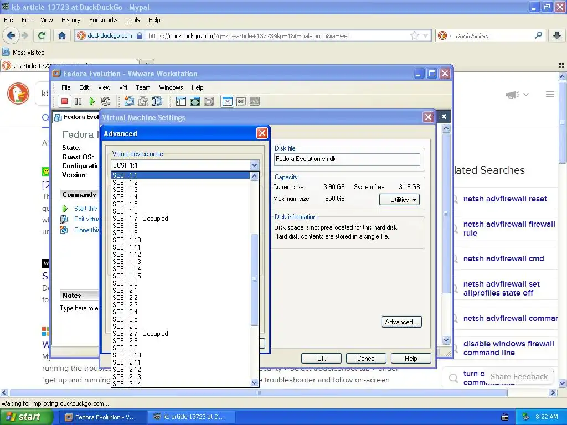Screen dimensions: 567x425
Task: Collapse the Virtual device node dropdown arrow
Action: pyautogui.click(x=254, y=165)
